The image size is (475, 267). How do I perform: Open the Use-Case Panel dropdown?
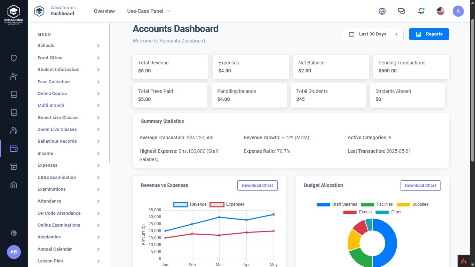(x=149, y=11)
